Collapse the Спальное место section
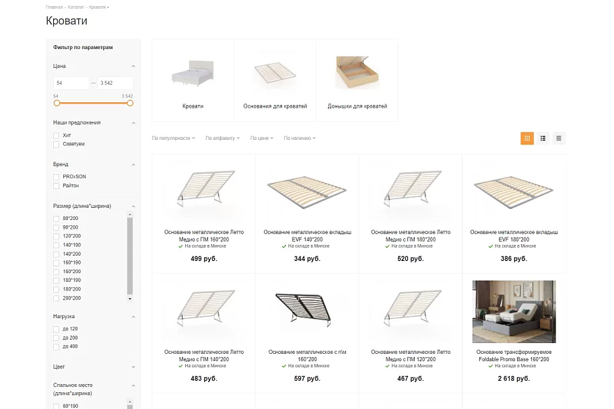 pyautogui.click(x=133, y=385)
